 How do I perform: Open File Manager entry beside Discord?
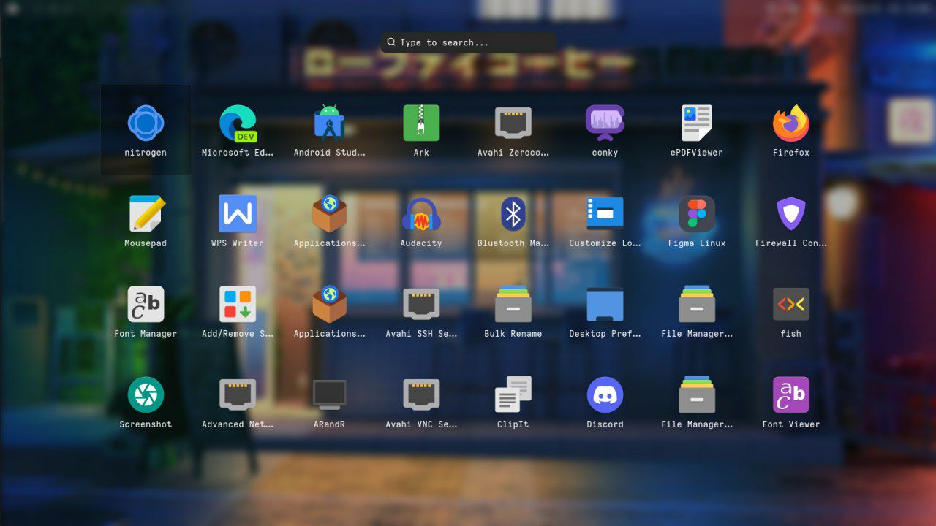point(697,402)
